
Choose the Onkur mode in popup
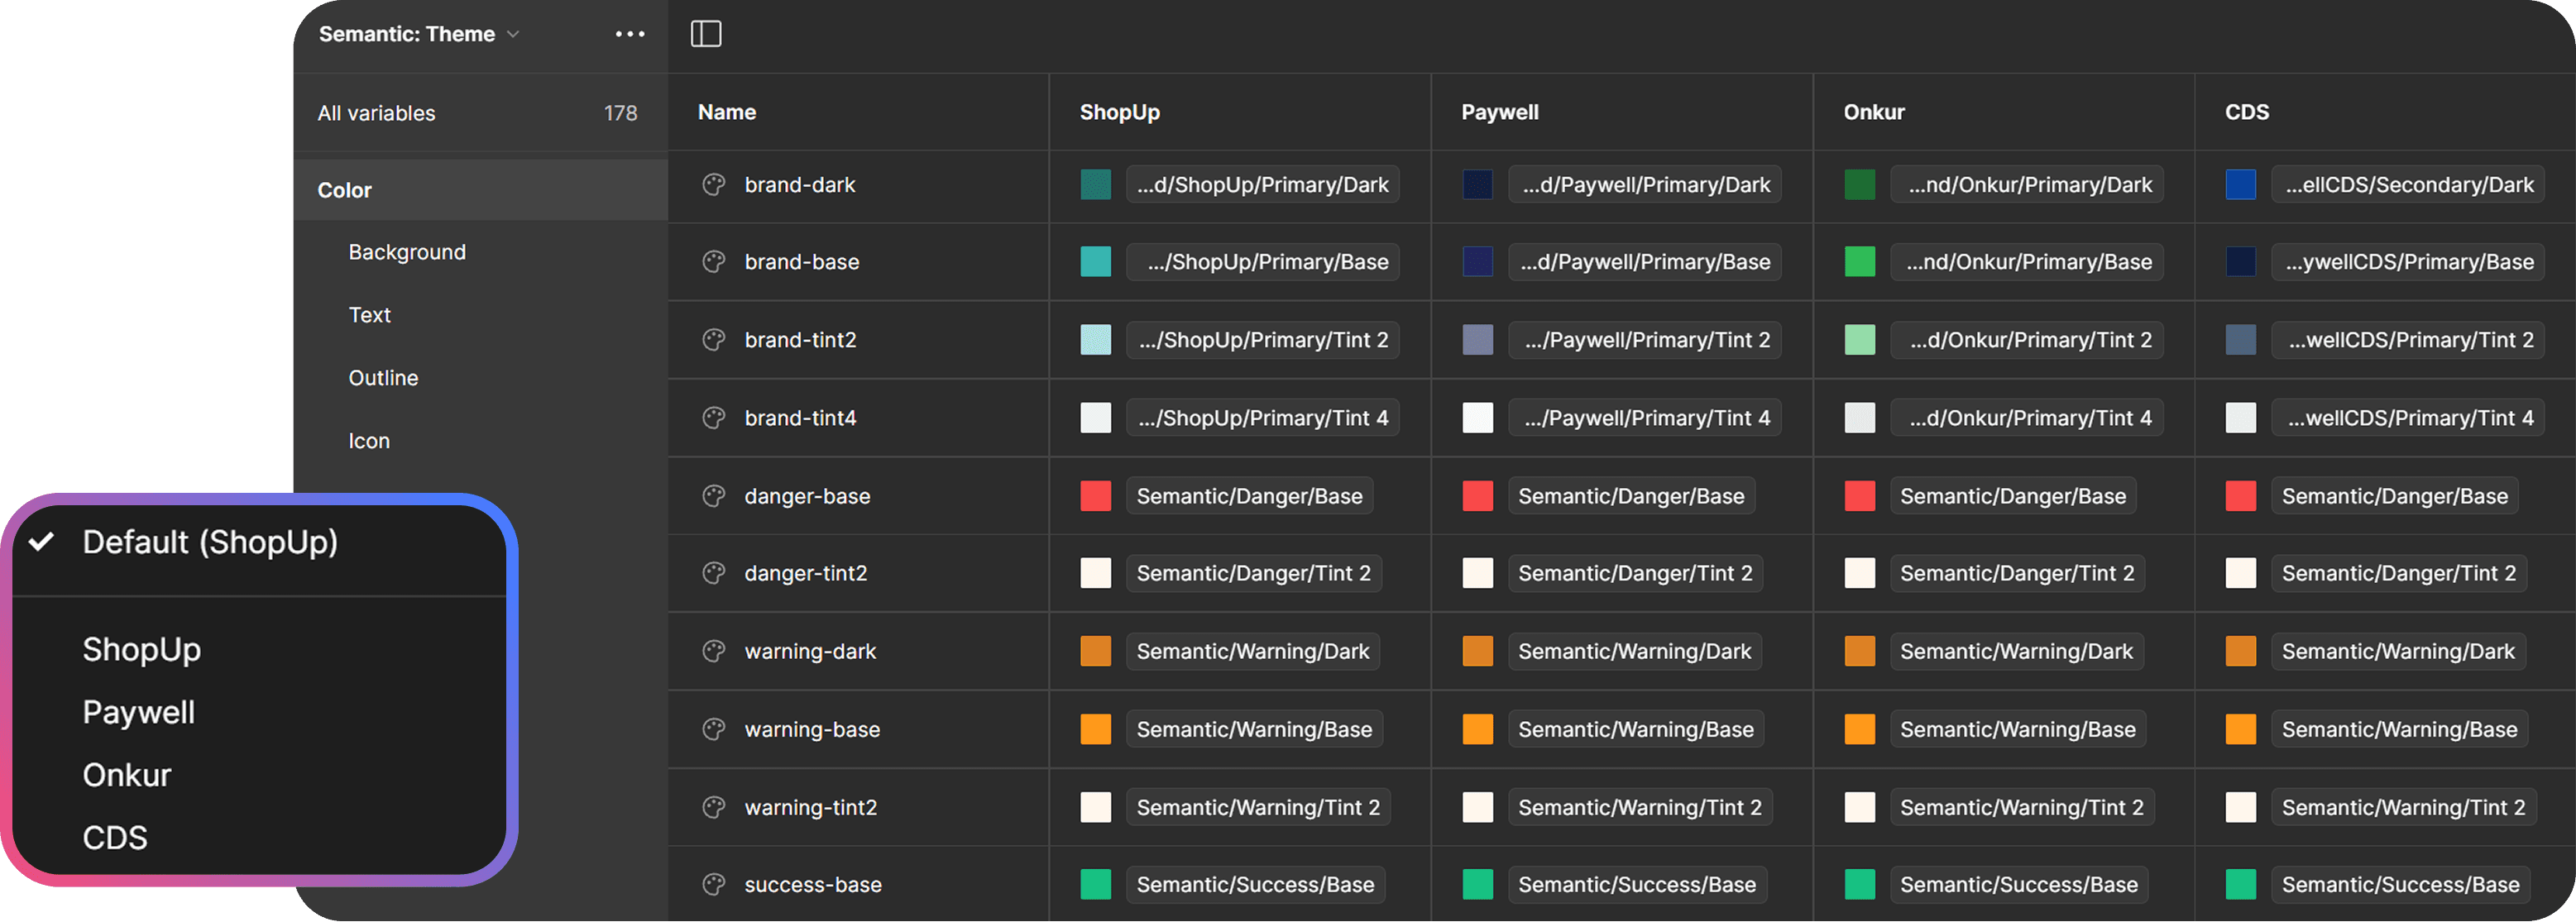coord(127,775)
